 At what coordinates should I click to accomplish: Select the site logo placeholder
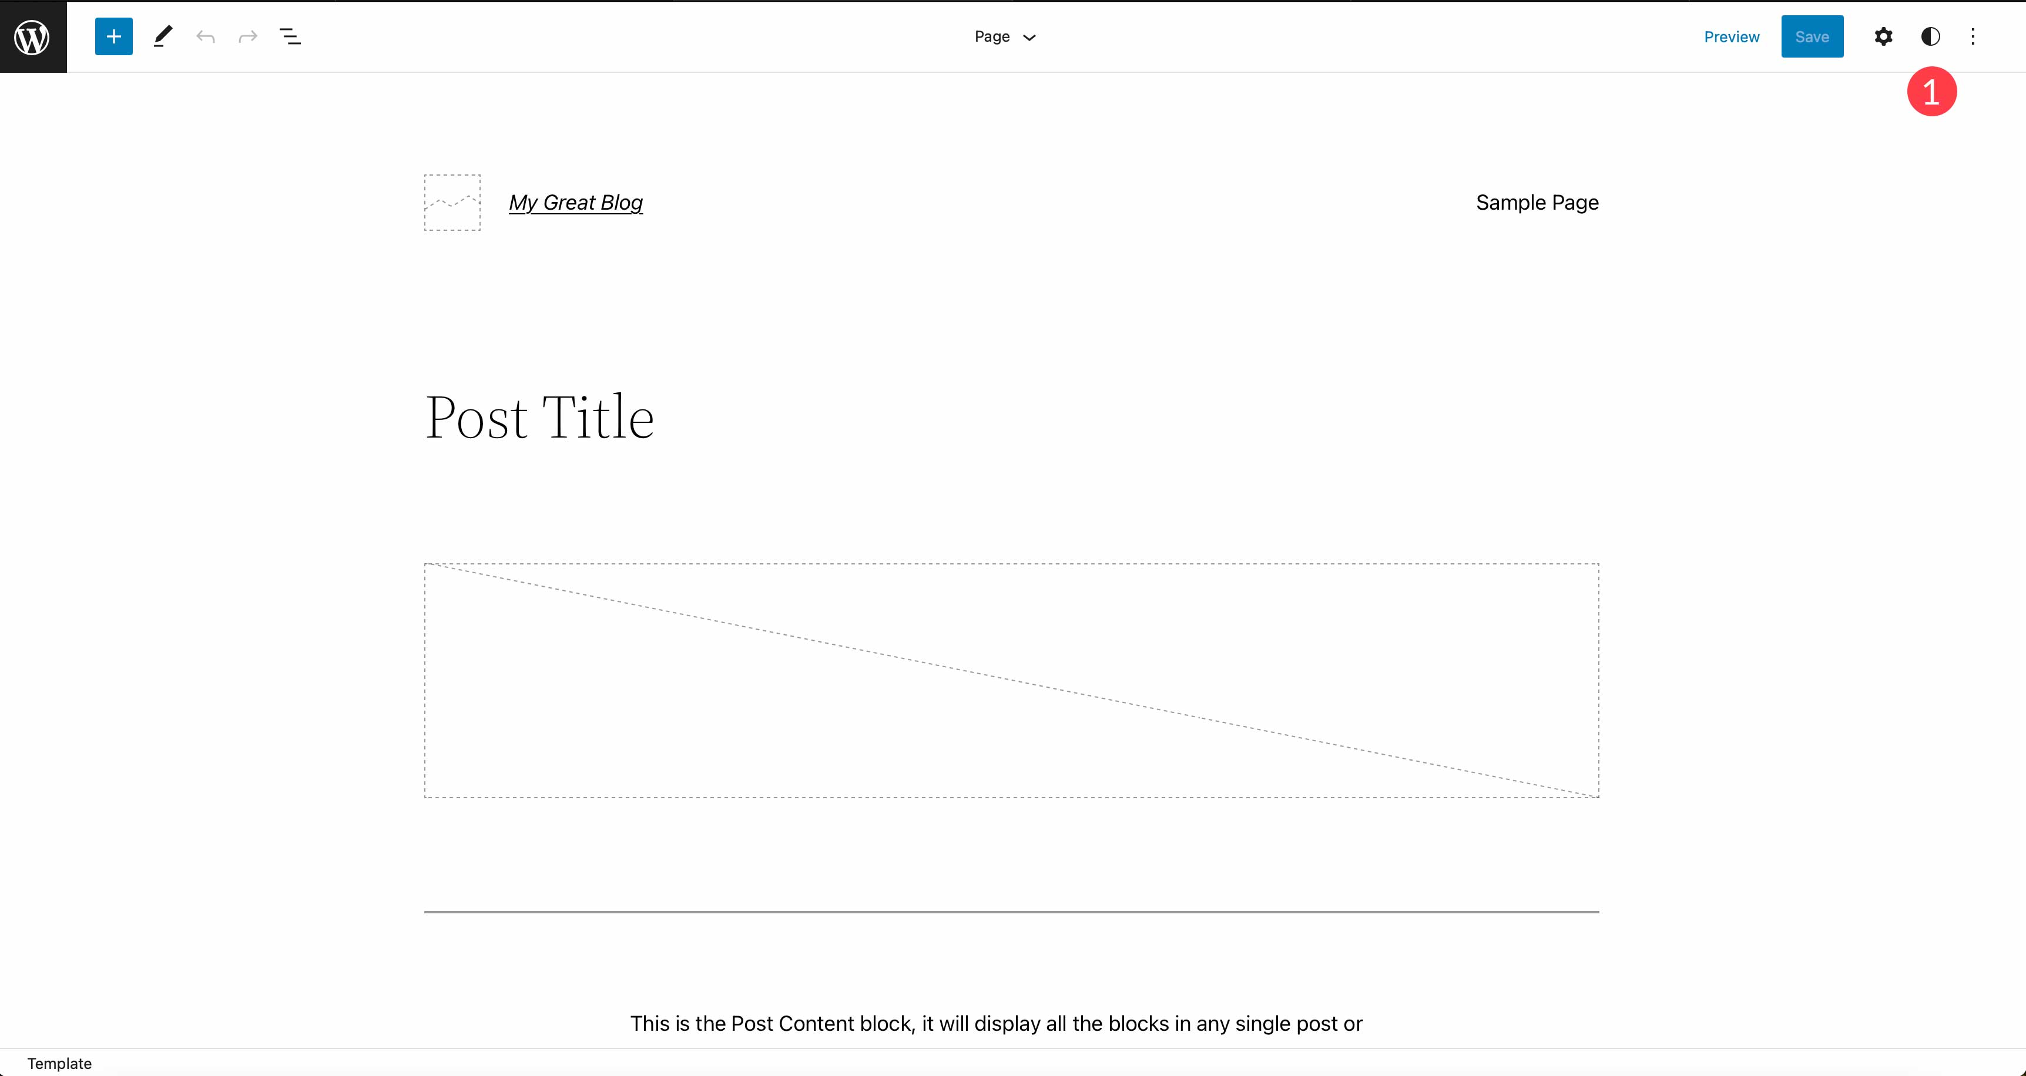(x=452, y=203)
